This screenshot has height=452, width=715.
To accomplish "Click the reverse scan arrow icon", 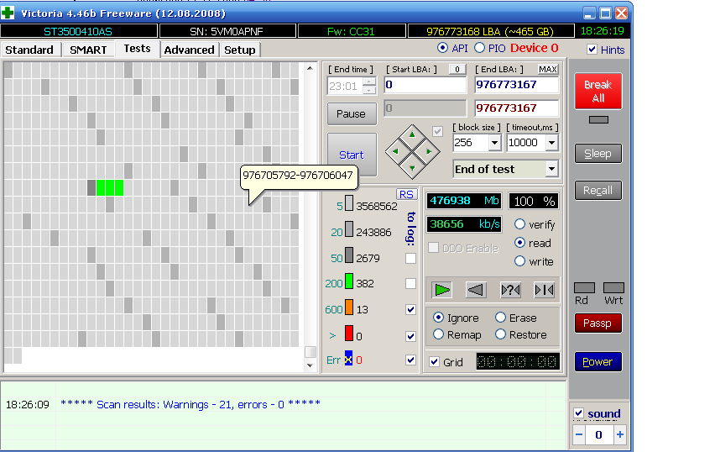I will (476, 290).
